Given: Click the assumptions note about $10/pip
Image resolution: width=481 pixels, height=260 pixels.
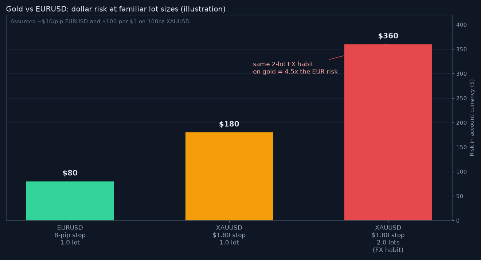Looking at the screenshot, I should pos(100,22).
